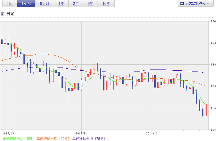Switch to the 1日 chart period tab

coord(10,4)
